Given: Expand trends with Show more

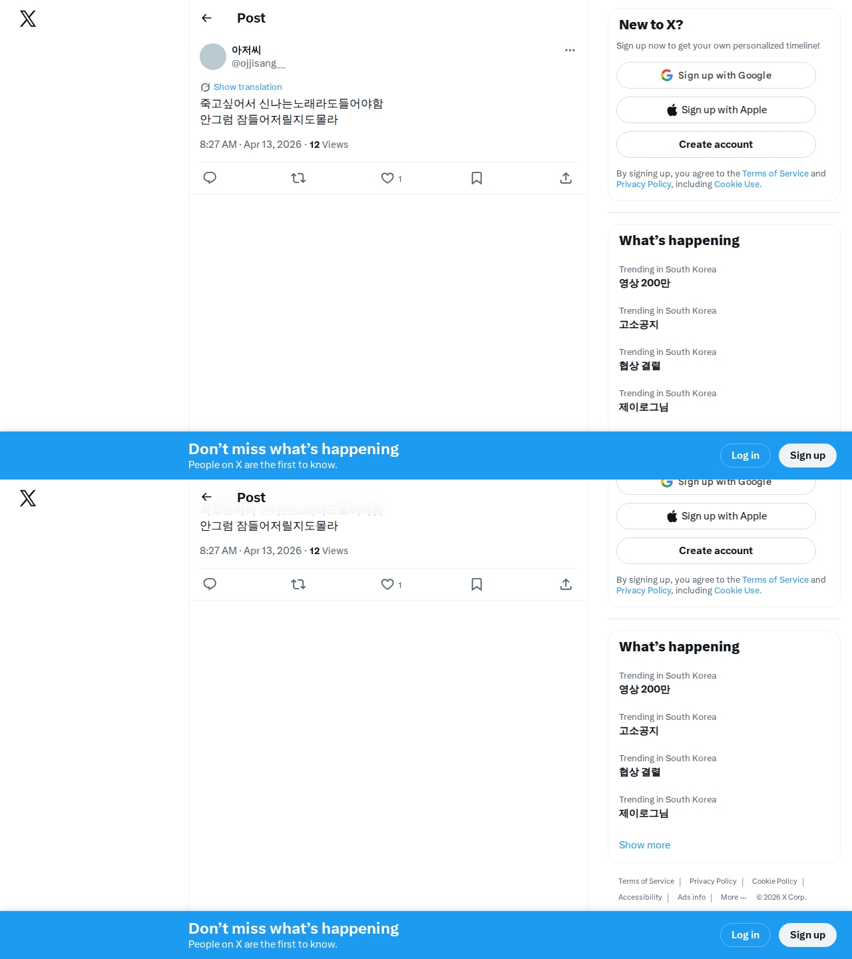Looking at the screenshot, I should (644, 844).
